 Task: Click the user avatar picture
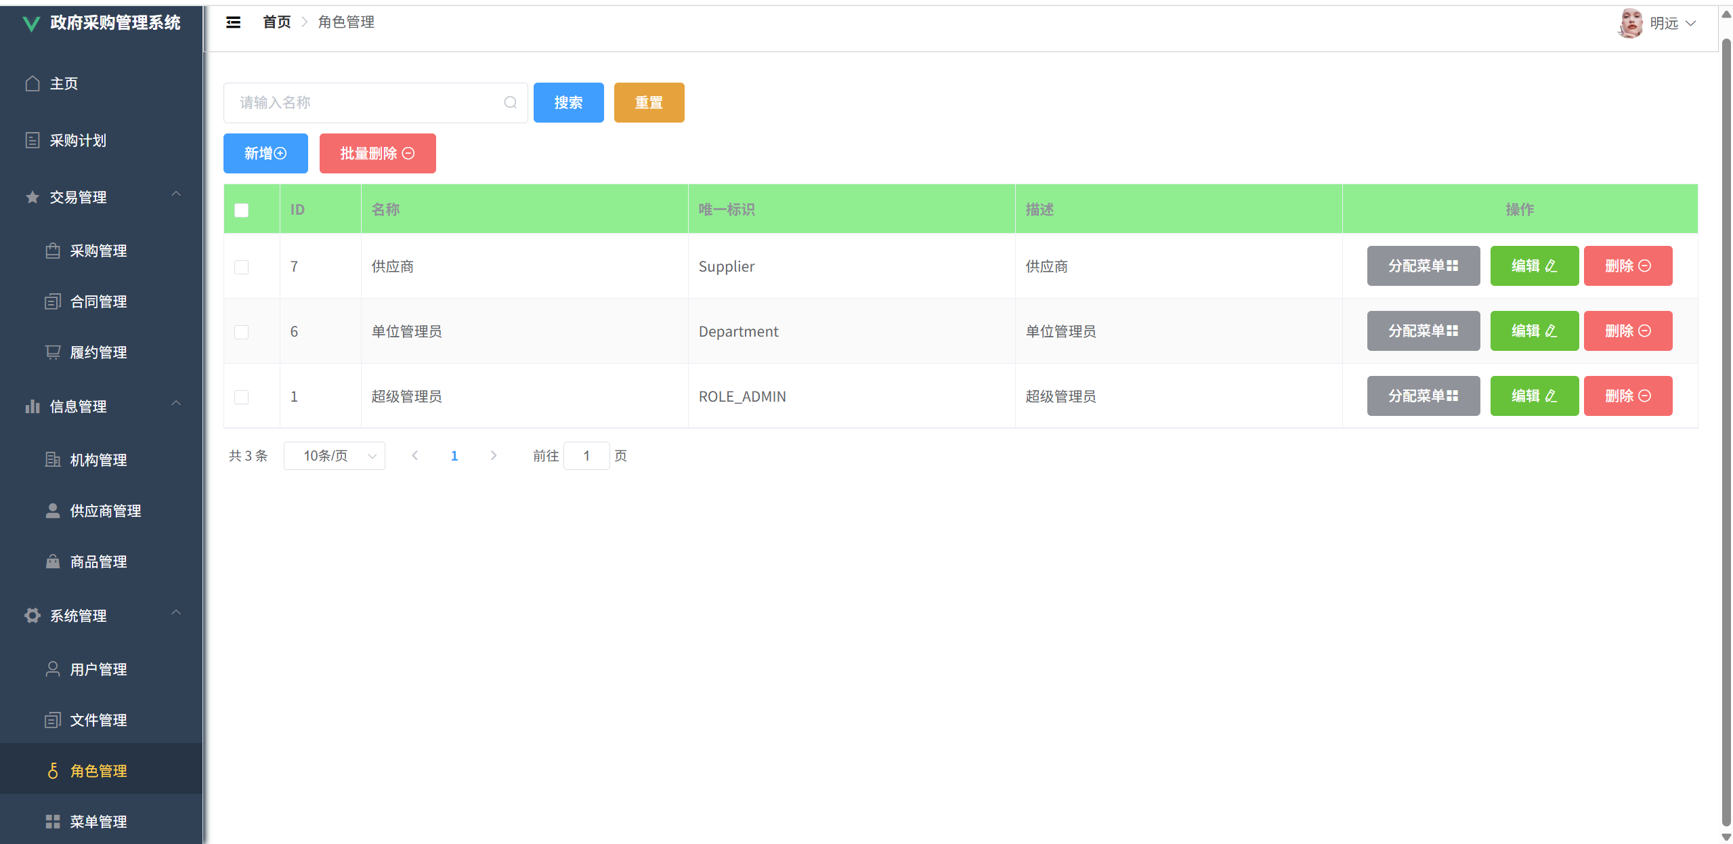tap(1630, 23)
